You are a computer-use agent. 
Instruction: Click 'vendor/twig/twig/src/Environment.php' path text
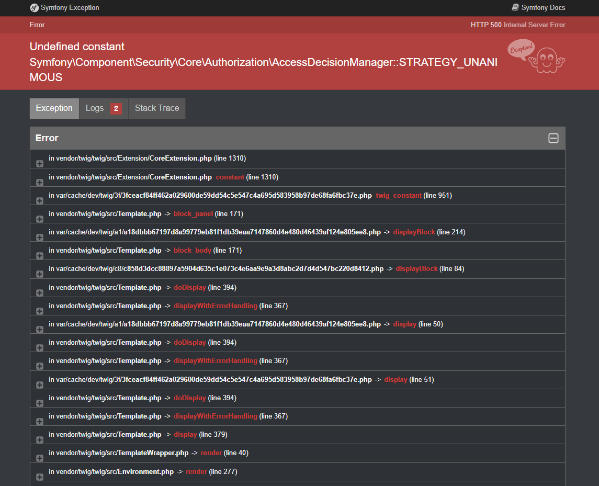[115, 471]
